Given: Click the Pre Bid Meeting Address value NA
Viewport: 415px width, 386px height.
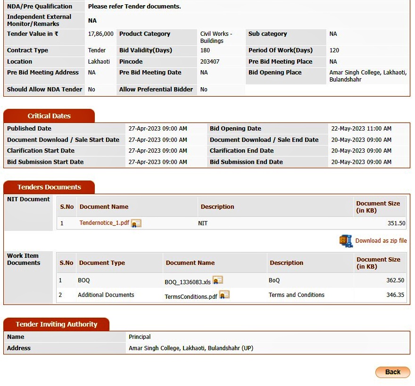Looking at the screenshot, I should pos(91,73).
